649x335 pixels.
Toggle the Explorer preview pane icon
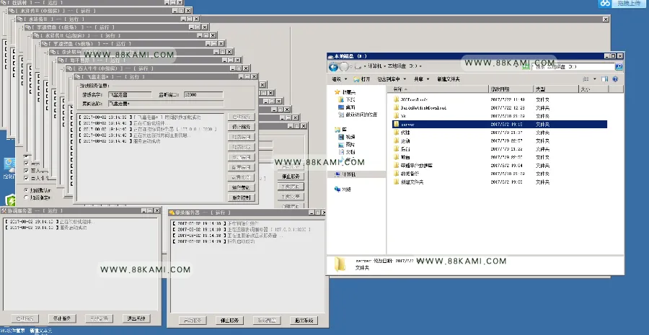click(x=605, y=79)
